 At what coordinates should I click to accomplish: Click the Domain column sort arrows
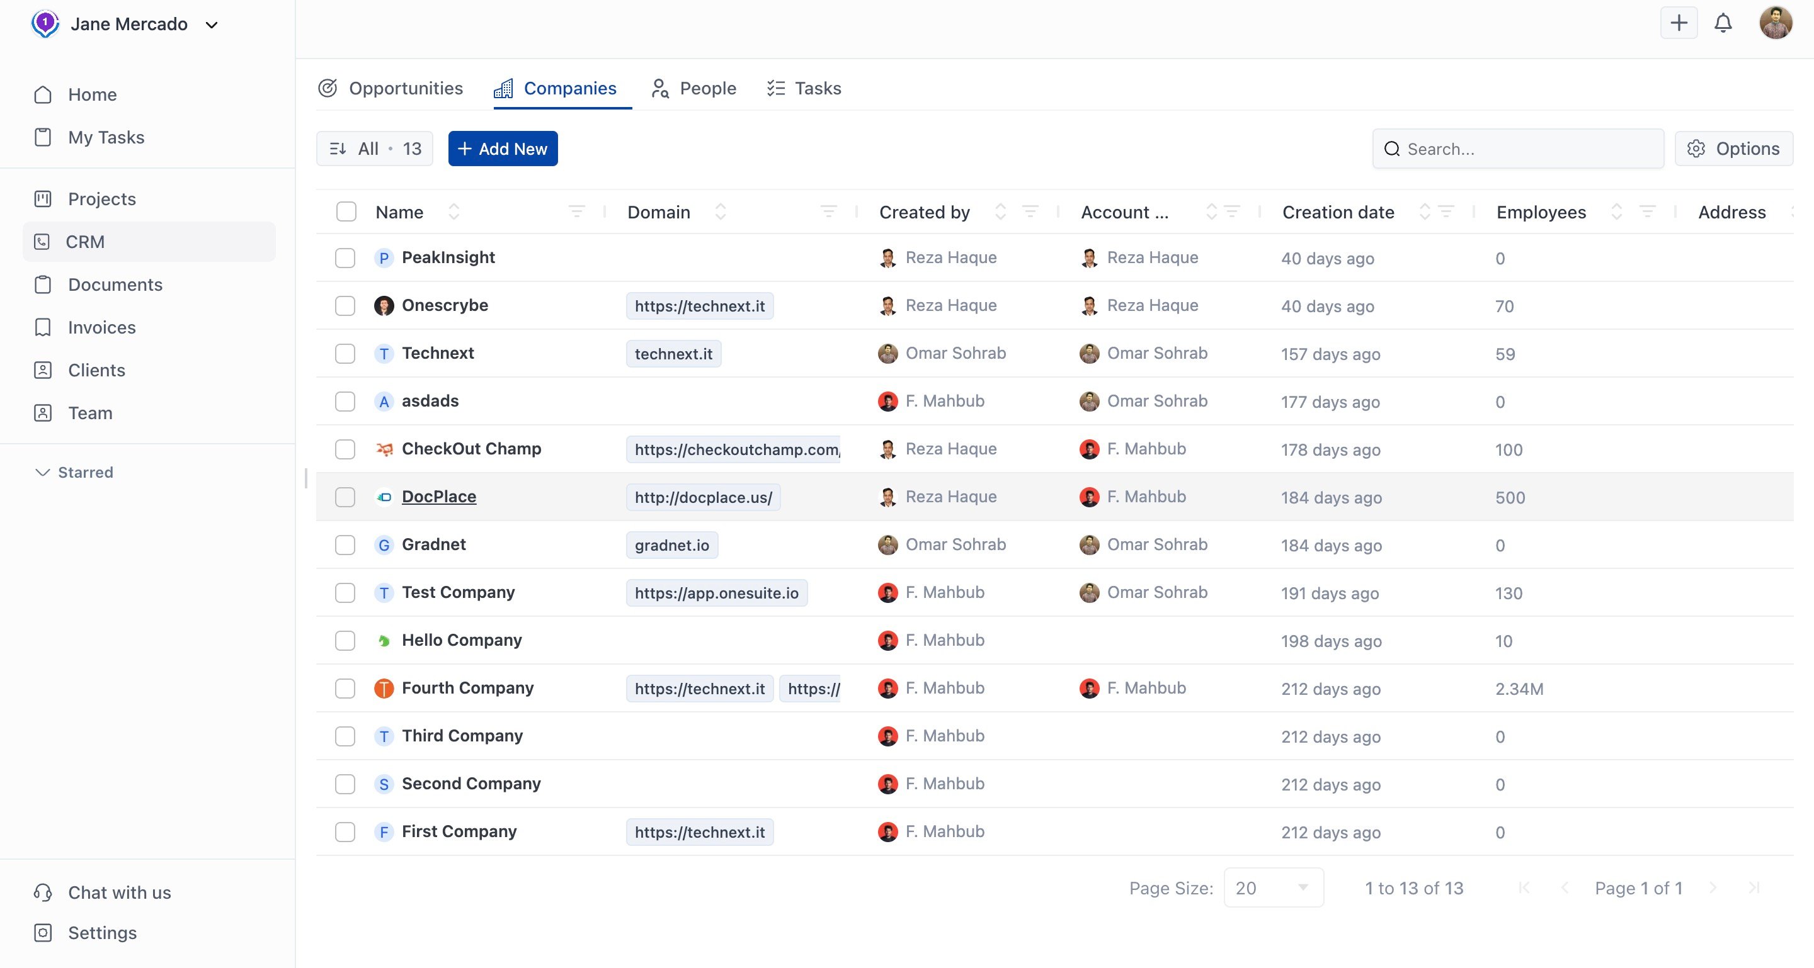pyautogui.click(x=721, y=211)
